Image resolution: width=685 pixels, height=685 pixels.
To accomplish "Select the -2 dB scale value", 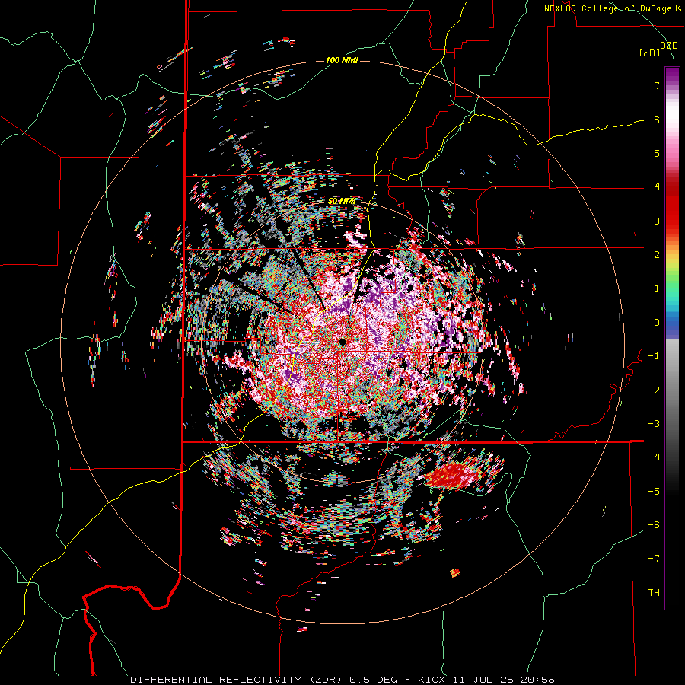I will pos(654,390).
